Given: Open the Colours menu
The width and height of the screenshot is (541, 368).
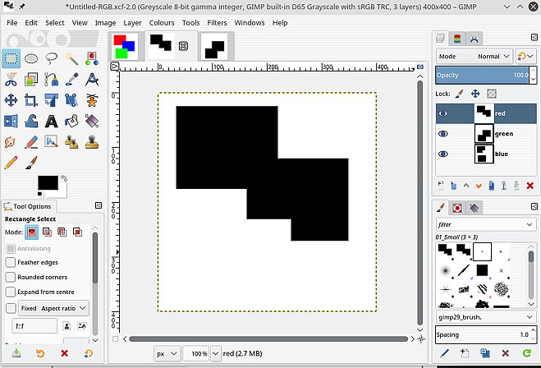Looking at the screenshot, I should coord(162,23).
